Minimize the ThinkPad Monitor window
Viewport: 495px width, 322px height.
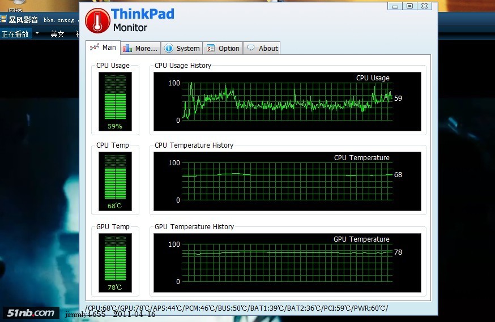(x=395, y=6)
